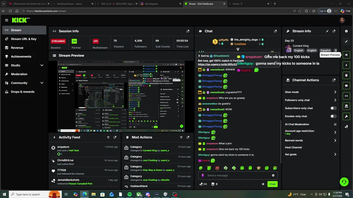This screenshot has width=353, height=198.
Task: Click sropatum in Activity Feed
Action: tap(63, 147)
